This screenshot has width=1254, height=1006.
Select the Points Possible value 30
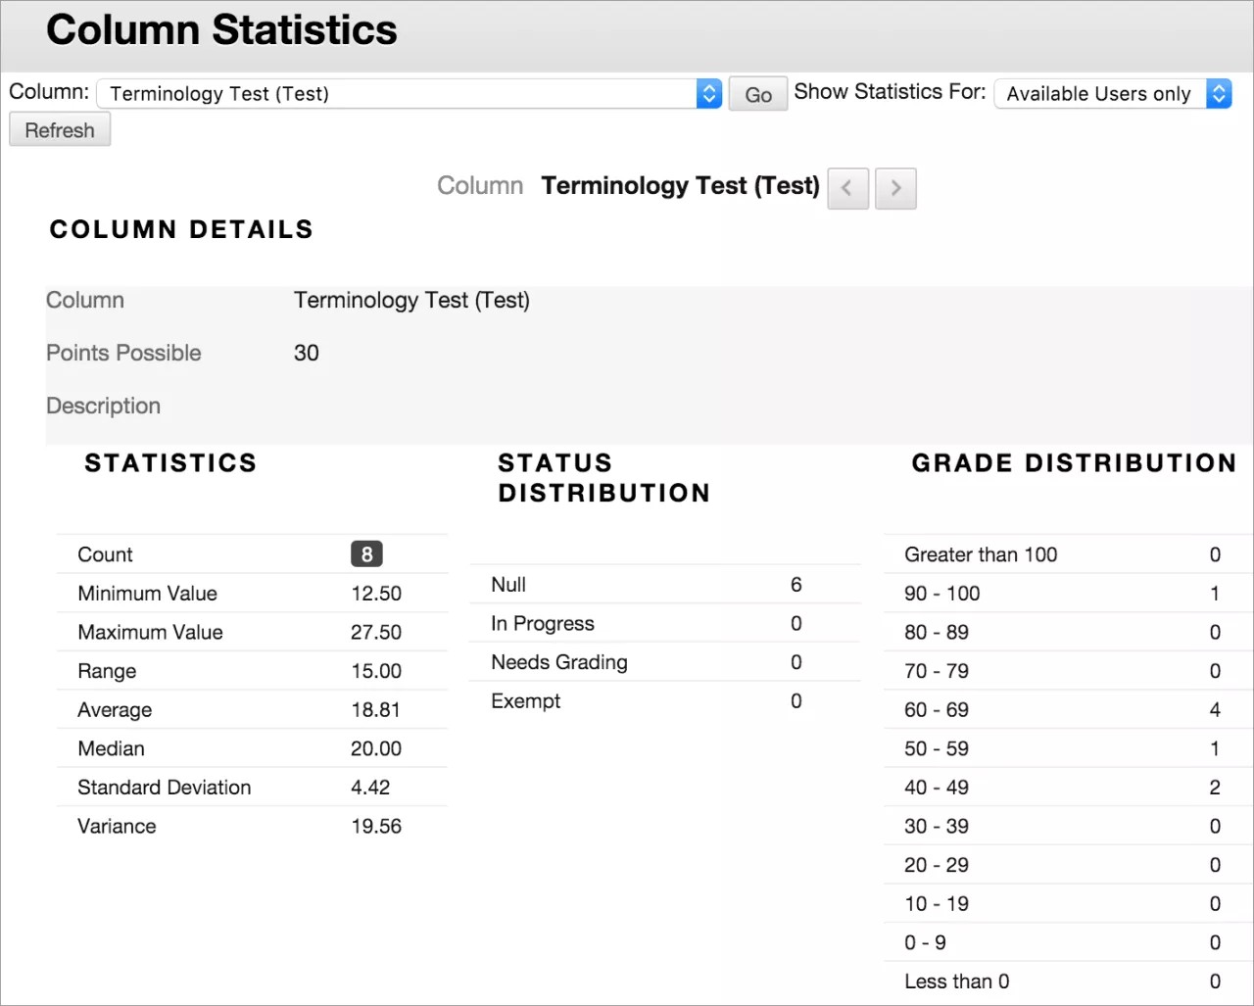coord(307,353)
